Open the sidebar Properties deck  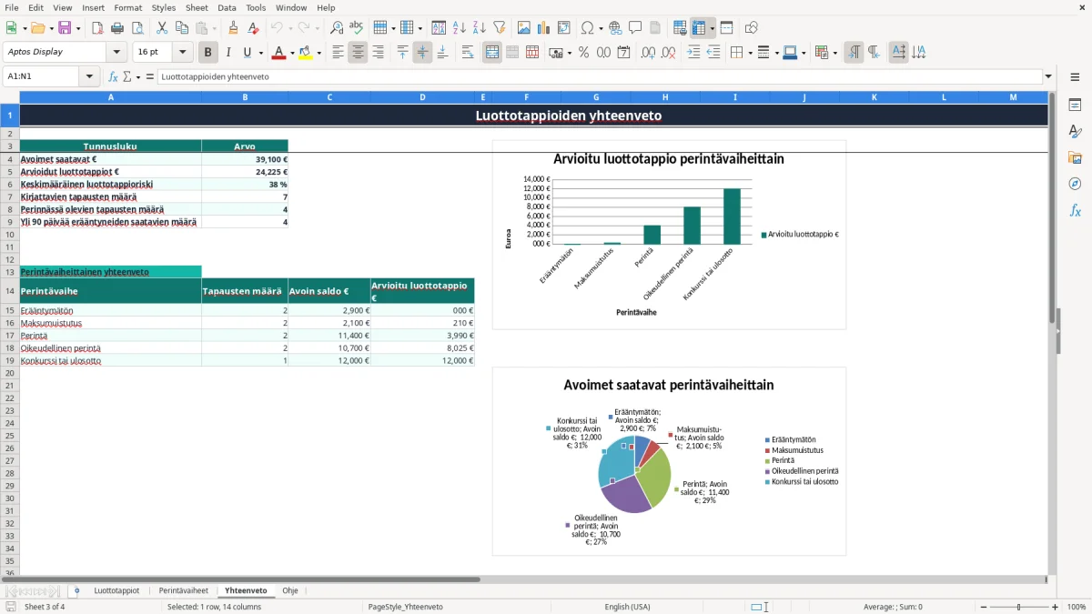tap(1075, 105)
